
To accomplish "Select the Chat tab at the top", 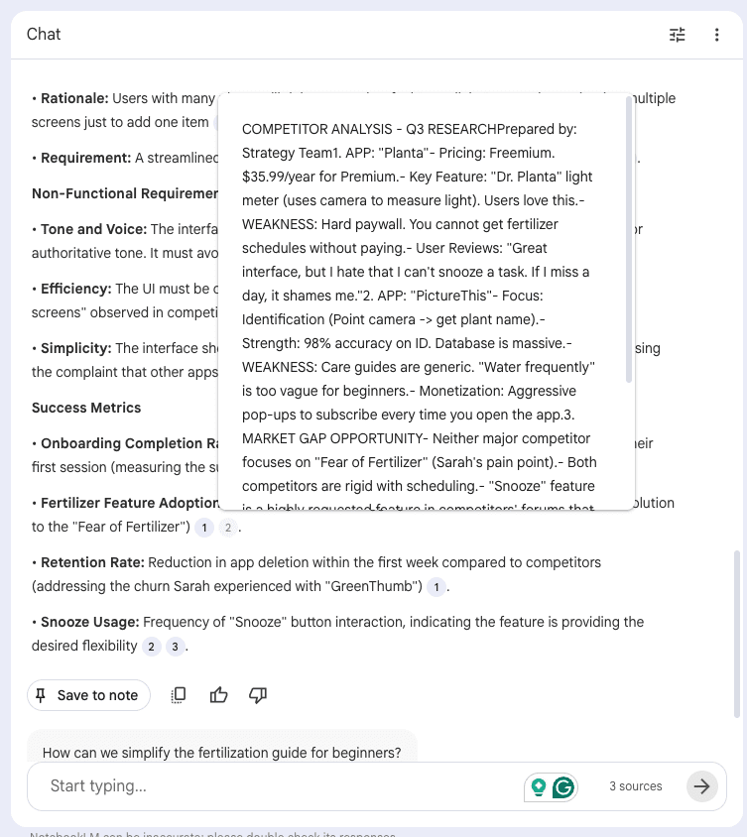I will 43,34.
